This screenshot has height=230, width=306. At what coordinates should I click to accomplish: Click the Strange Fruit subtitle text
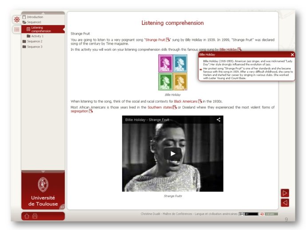(x=80, y=34)
